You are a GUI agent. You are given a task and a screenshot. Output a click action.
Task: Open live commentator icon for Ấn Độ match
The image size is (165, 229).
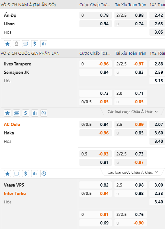tap(17, 44)
